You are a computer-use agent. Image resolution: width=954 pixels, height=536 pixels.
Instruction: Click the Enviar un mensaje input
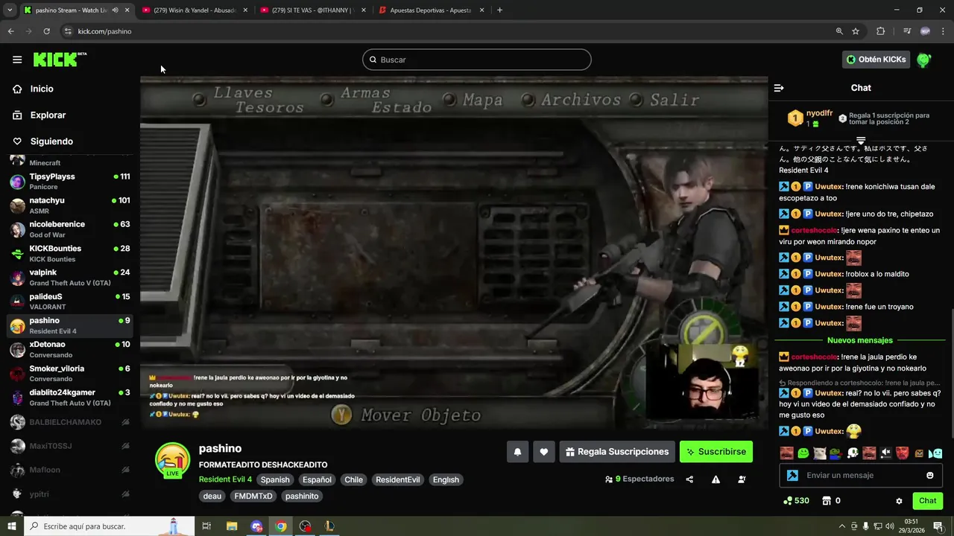coord(861,475)
